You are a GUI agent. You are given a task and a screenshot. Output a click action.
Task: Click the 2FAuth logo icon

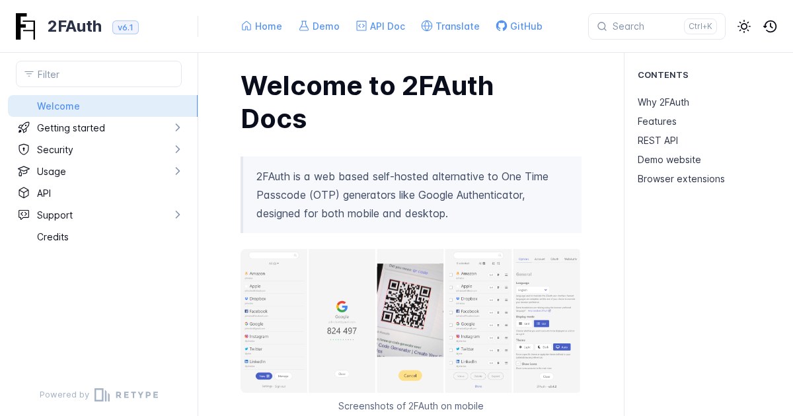point(26,26)
